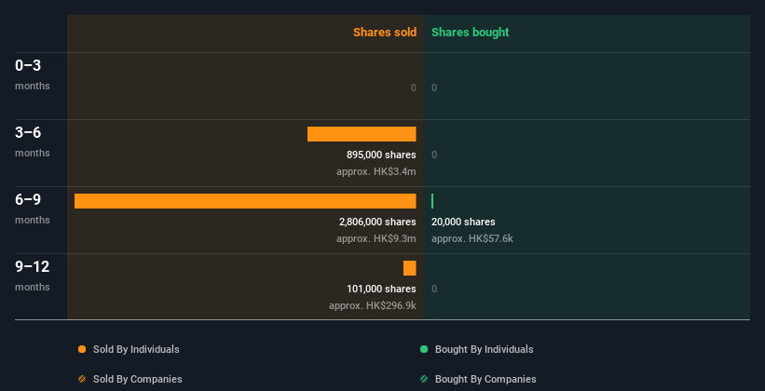
Task: Toggle the Sold By Companies legend label
Action: (138, 379)
